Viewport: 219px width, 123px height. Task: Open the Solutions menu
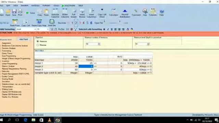68,5
